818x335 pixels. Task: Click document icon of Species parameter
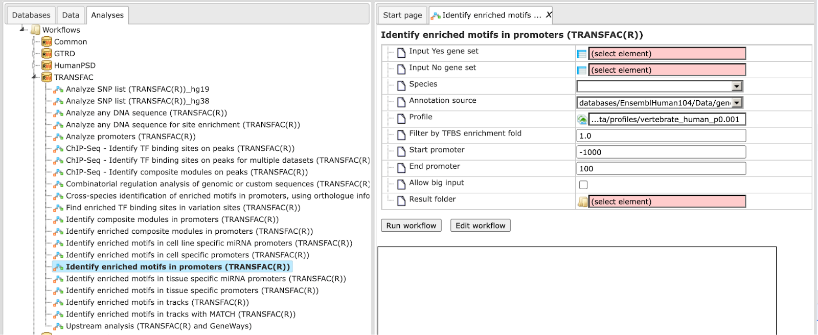401,85
